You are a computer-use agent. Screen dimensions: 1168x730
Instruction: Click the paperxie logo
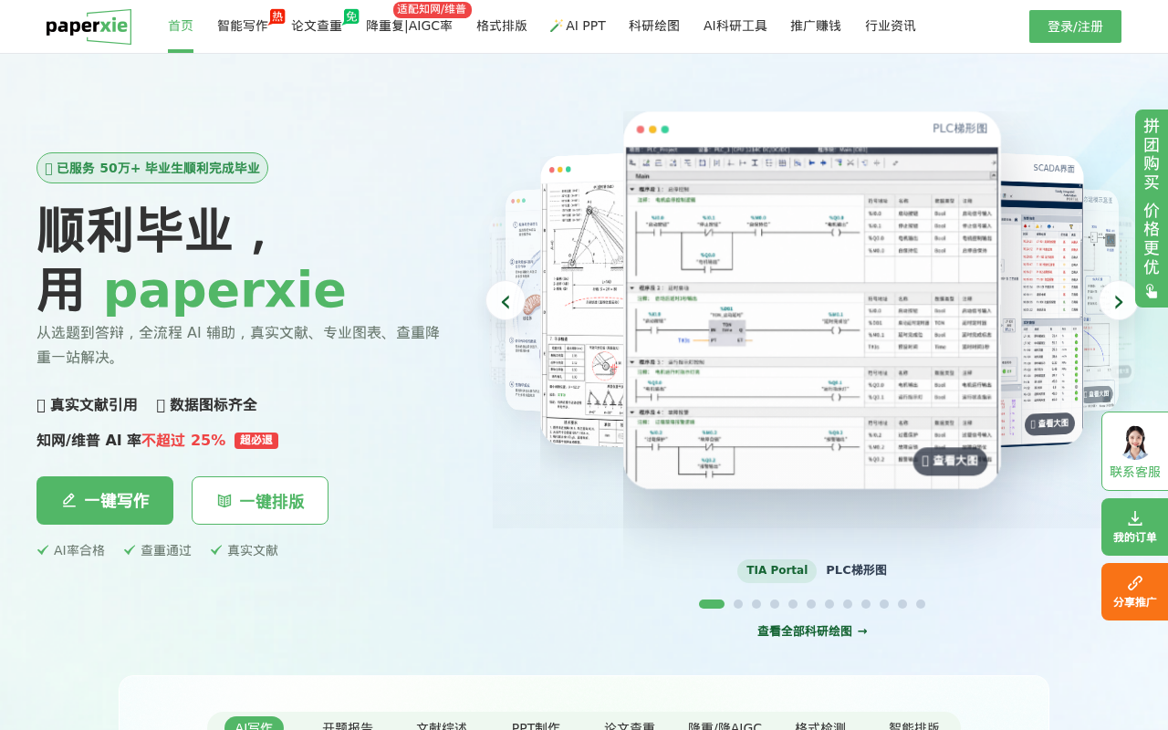[x=89, y=26]
